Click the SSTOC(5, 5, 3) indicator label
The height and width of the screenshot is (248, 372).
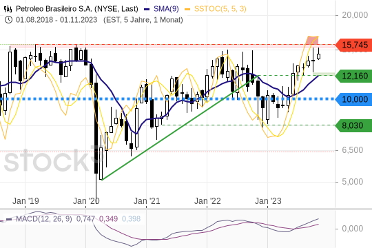pyautogui.click(x=220, y=9)
